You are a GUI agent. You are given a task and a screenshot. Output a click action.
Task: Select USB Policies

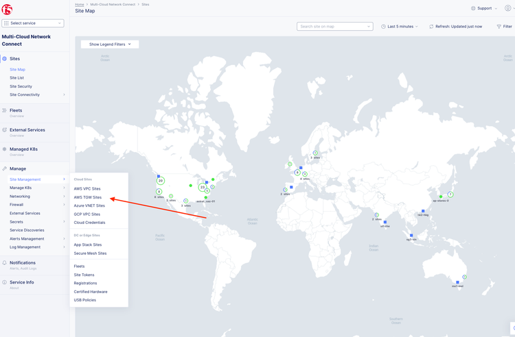tap(85, 300)
